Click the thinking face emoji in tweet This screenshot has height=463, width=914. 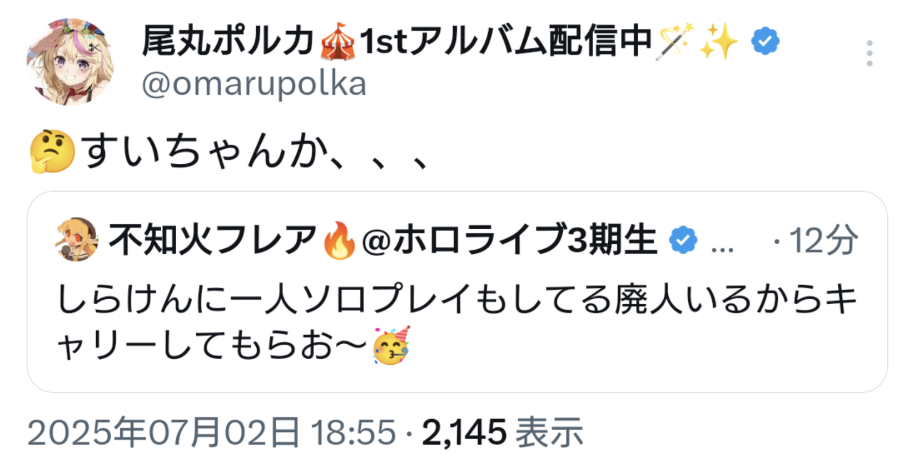pyautogui.click(x=52, y=151)
